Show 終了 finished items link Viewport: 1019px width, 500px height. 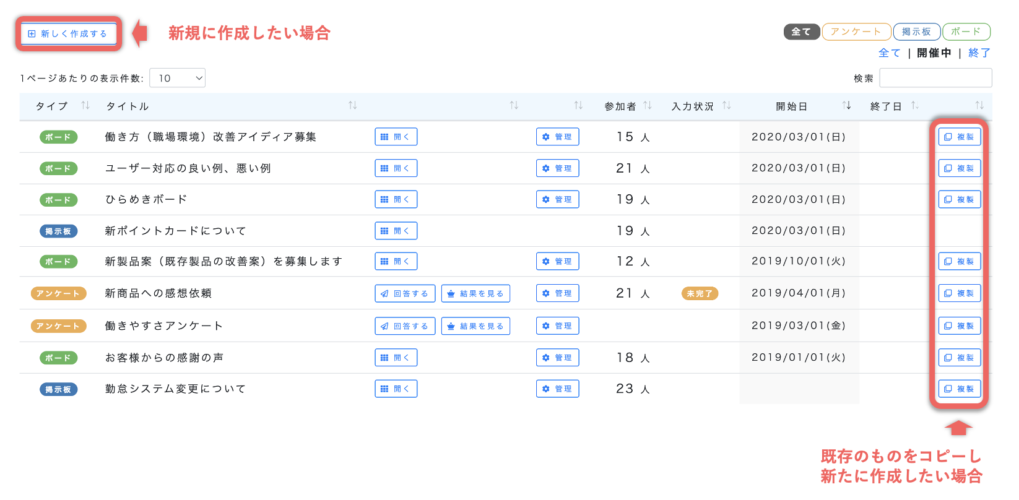980,53
